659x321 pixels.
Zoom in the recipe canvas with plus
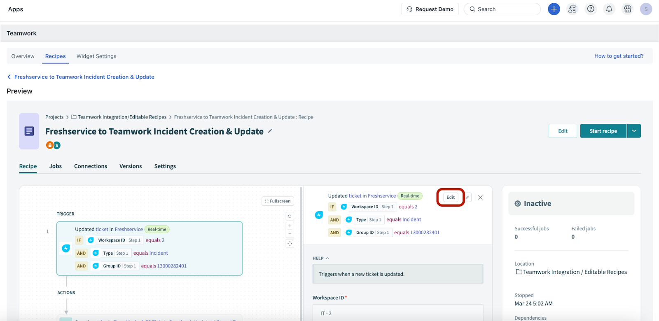(x=290, y=226)
